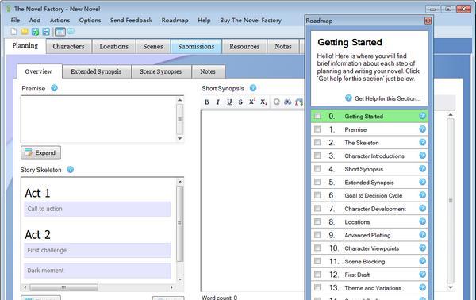Check Advanced Plotting step checkbox
The height and width of the screenshot is (300, 476).
tap(317, 235)
